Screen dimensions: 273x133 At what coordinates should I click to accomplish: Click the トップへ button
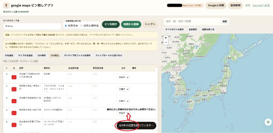click(150, 24)
